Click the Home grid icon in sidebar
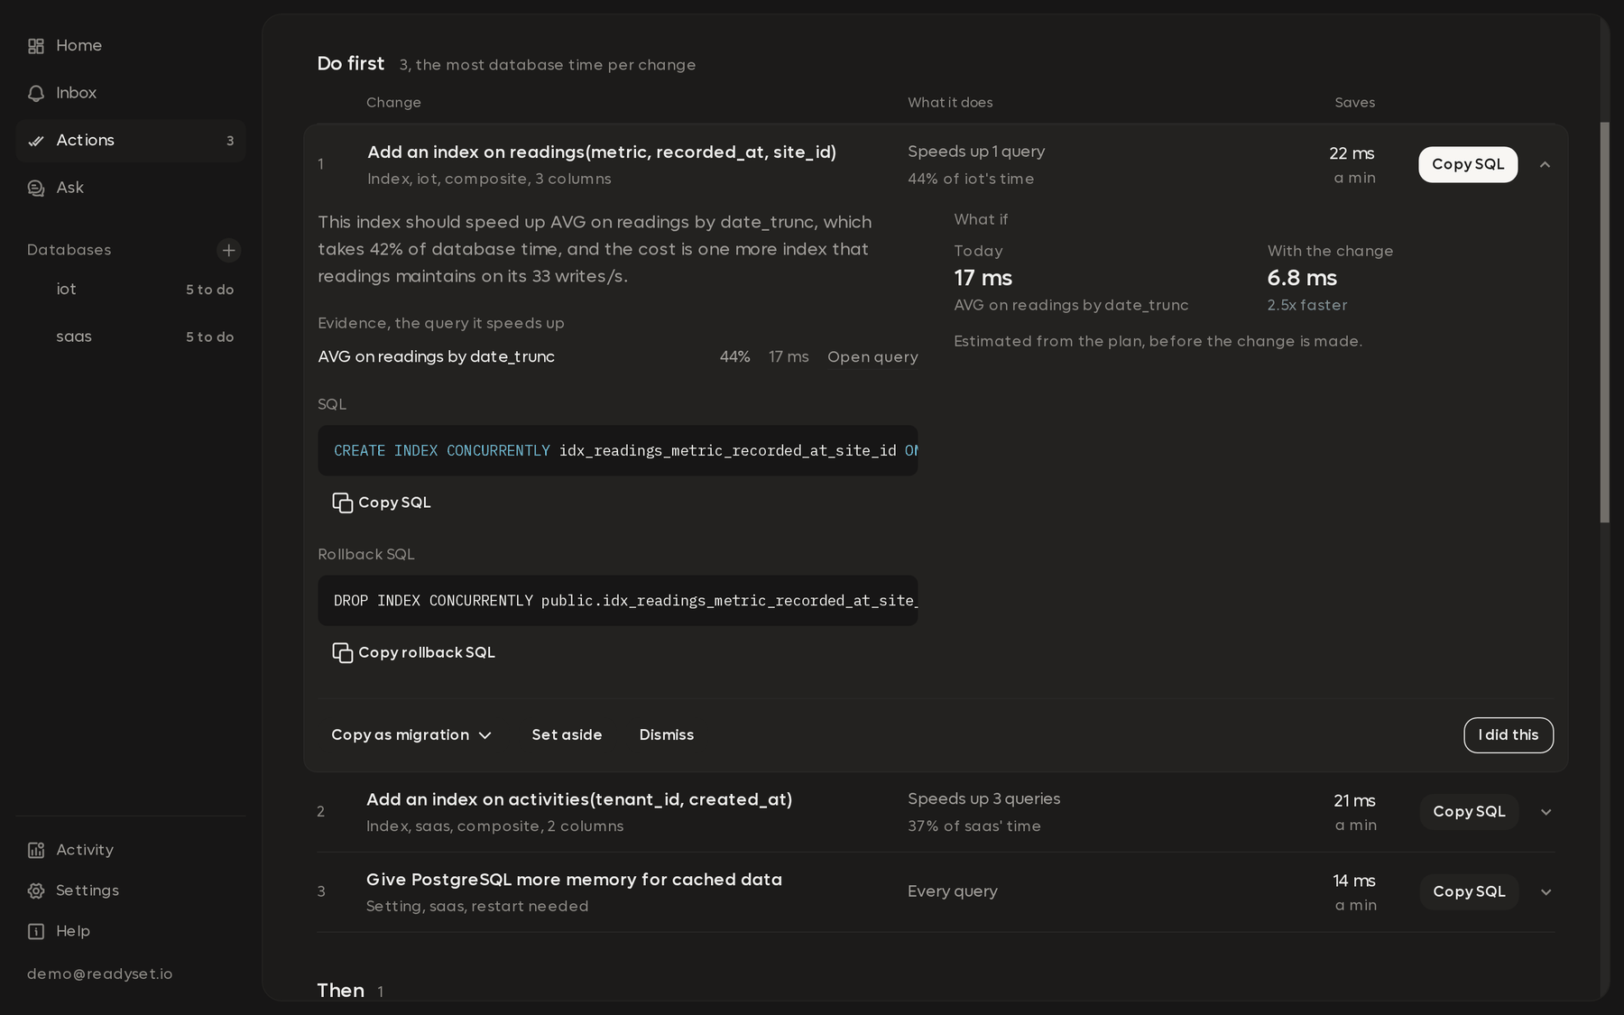This screenshot has height=1015, width=1624. point(36,46)
